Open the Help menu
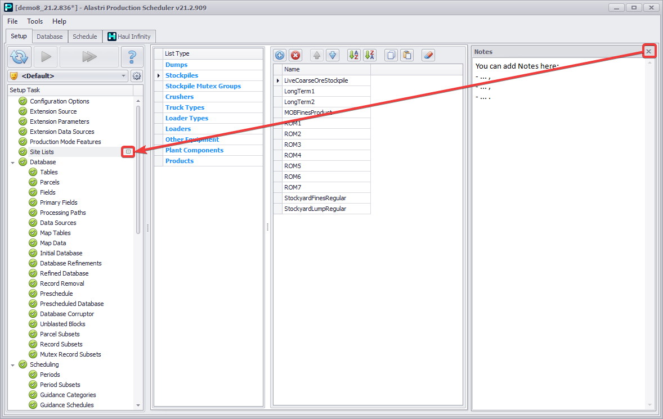The height and width of the screenshot is (419, 663). [x=59, y=21]
